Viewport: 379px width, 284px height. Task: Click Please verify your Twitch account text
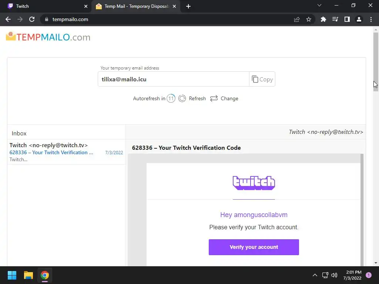(254, 227)
